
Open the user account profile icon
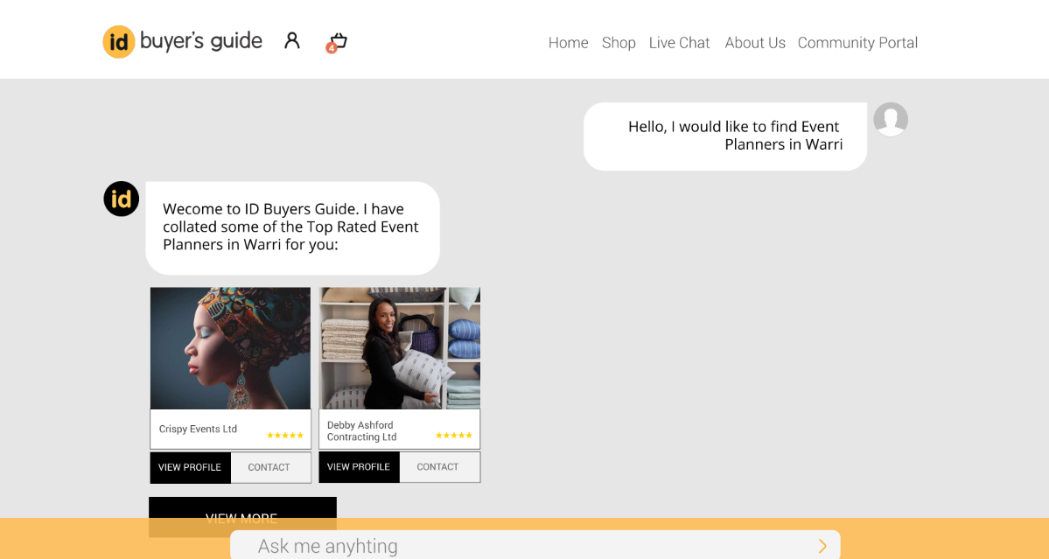point(292,41)
